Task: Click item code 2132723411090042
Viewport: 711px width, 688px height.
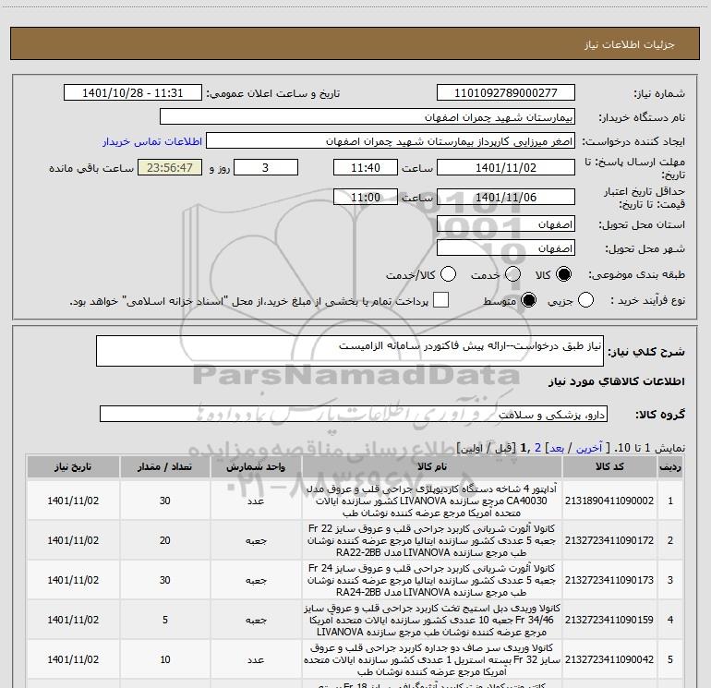Action: (x=609, y=659)
